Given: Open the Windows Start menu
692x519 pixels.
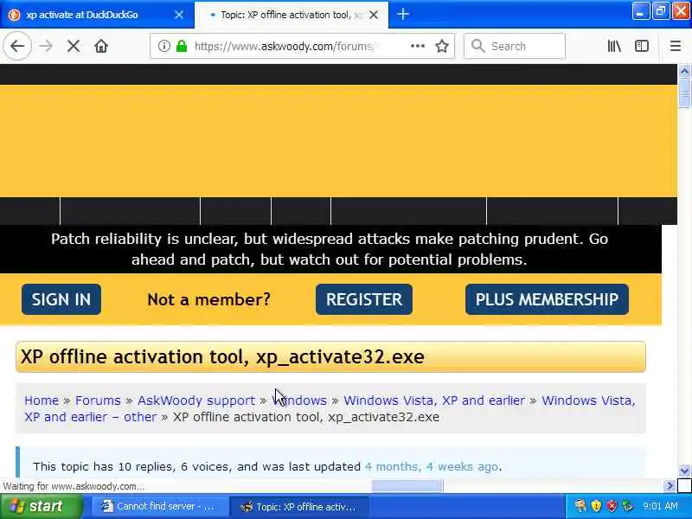Looking at the screenshot, I should [x=41, y=506].
